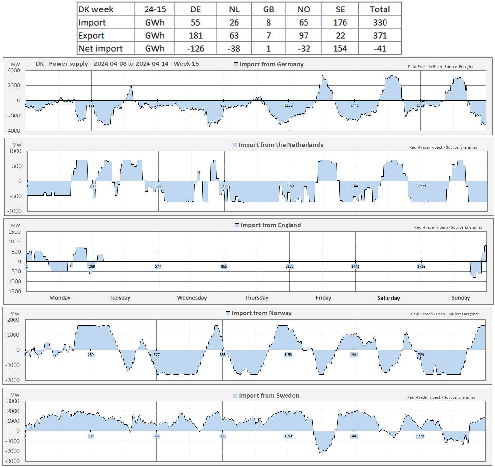Click the Import from Germany legend swatch

[x=236, y=64]
